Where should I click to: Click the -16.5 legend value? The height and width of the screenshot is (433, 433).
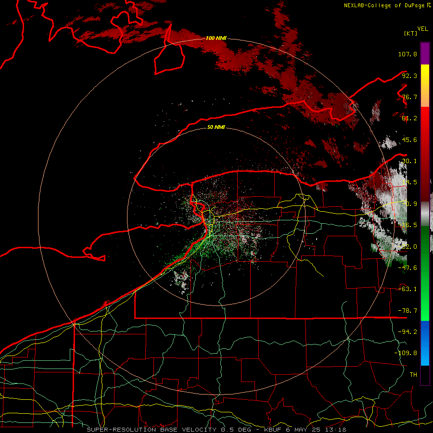click(x=408, y=225)
